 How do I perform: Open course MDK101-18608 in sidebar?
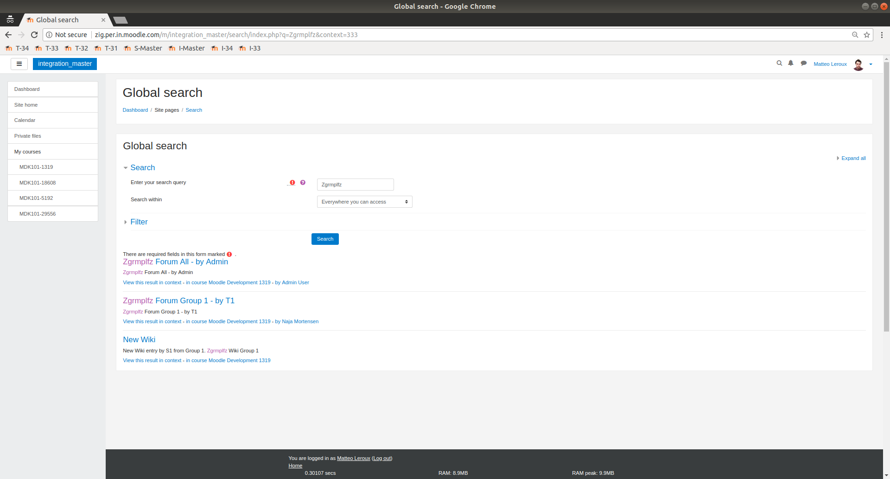53,183
